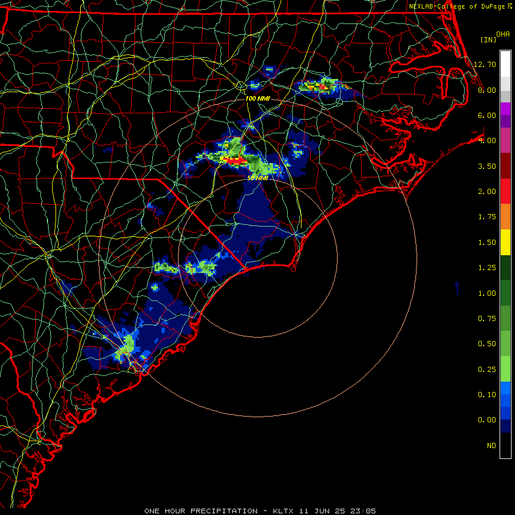The height and width of the screenshot is (515, 515).
Task: Select the light green 0.25 legend color block
Action: point(505,369)
